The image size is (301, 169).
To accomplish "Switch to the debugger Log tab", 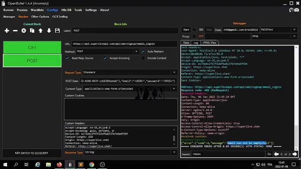I will coord(196,43).
